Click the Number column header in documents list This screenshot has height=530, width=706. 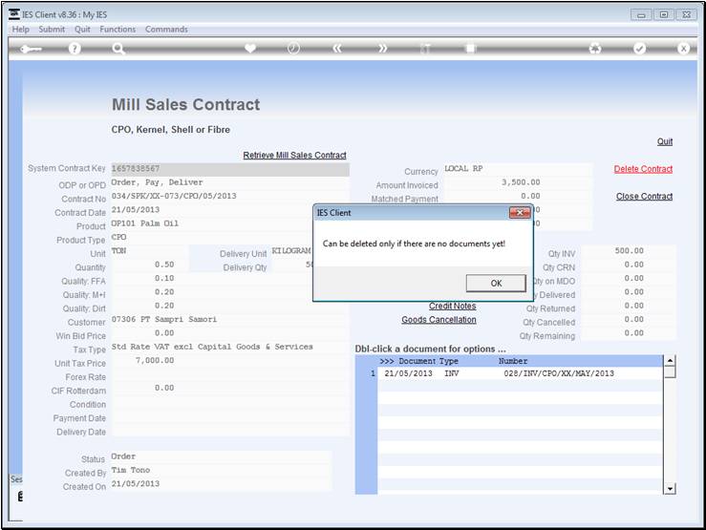point(512,361)
